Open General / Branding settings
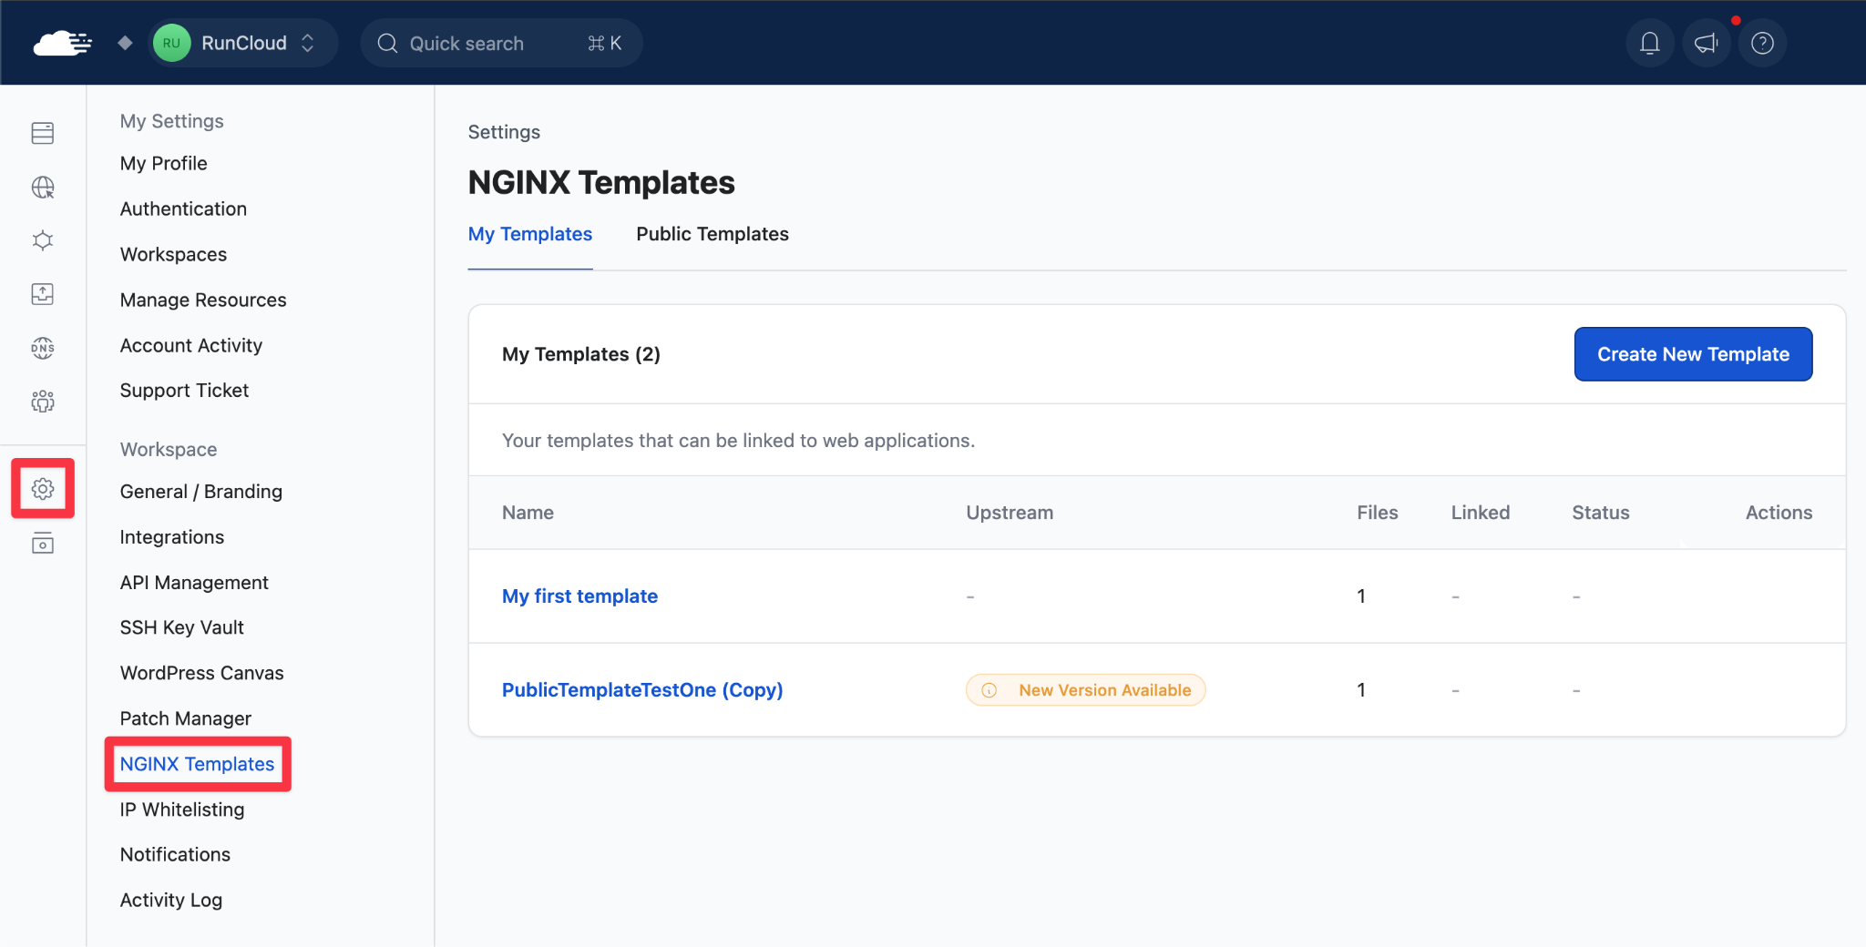Viewport: 1866px width, 947px height. (x=201, y=492)
